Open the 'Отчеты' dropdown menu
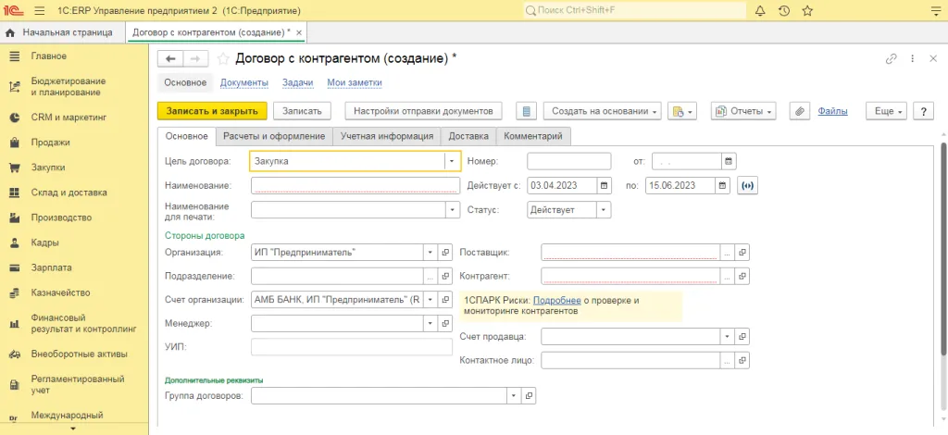 coord(743,111)
